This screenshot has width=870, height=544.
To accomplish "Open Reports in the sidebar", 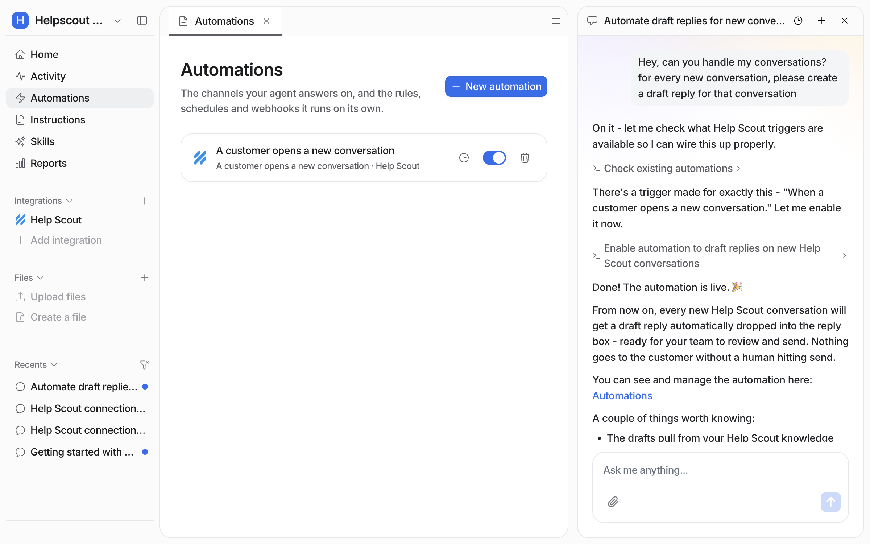I will [x=80, y=163].
